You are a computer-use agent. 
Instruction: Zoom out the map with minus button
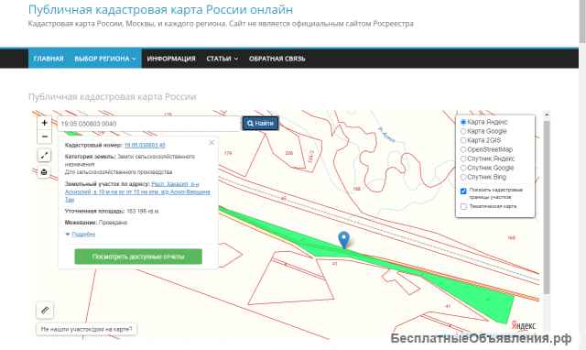[x=45, y=137]
